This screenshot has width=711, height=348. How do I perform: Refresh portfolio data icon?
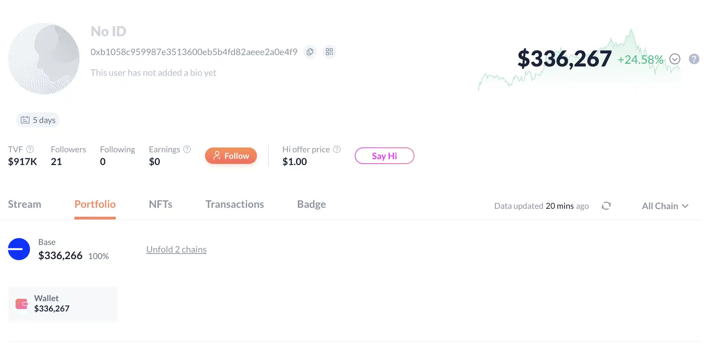[x=606, y=206]
